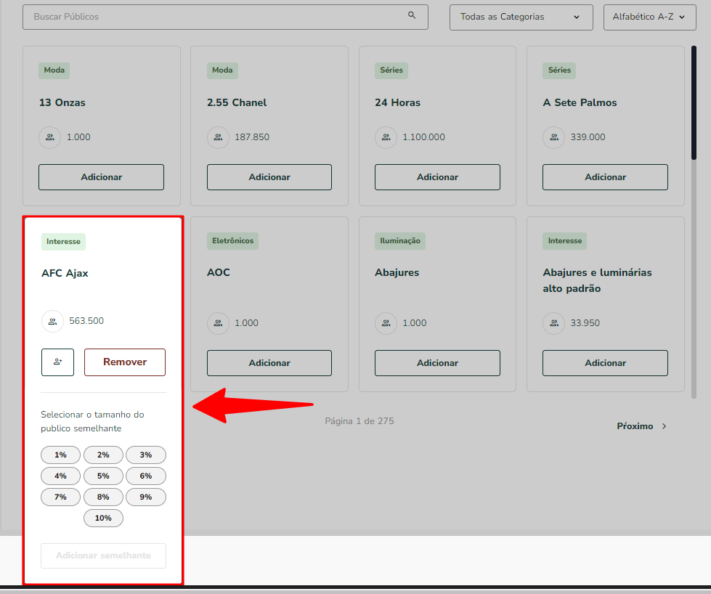711x594 pixels.
Task: Add the Abajures audience
Action: click(437, 363)
